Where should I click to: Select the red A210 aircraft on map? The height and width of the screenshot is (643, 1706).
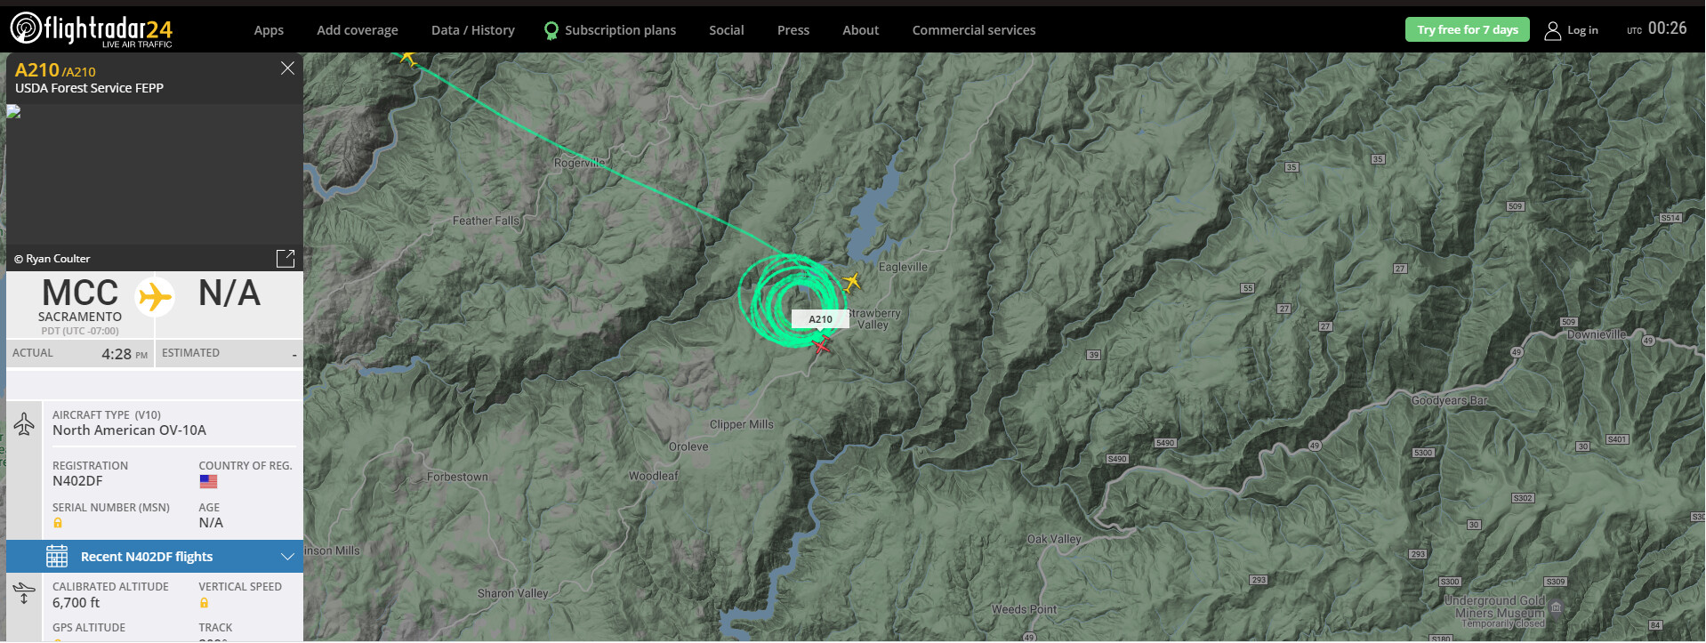coord(821,346)
